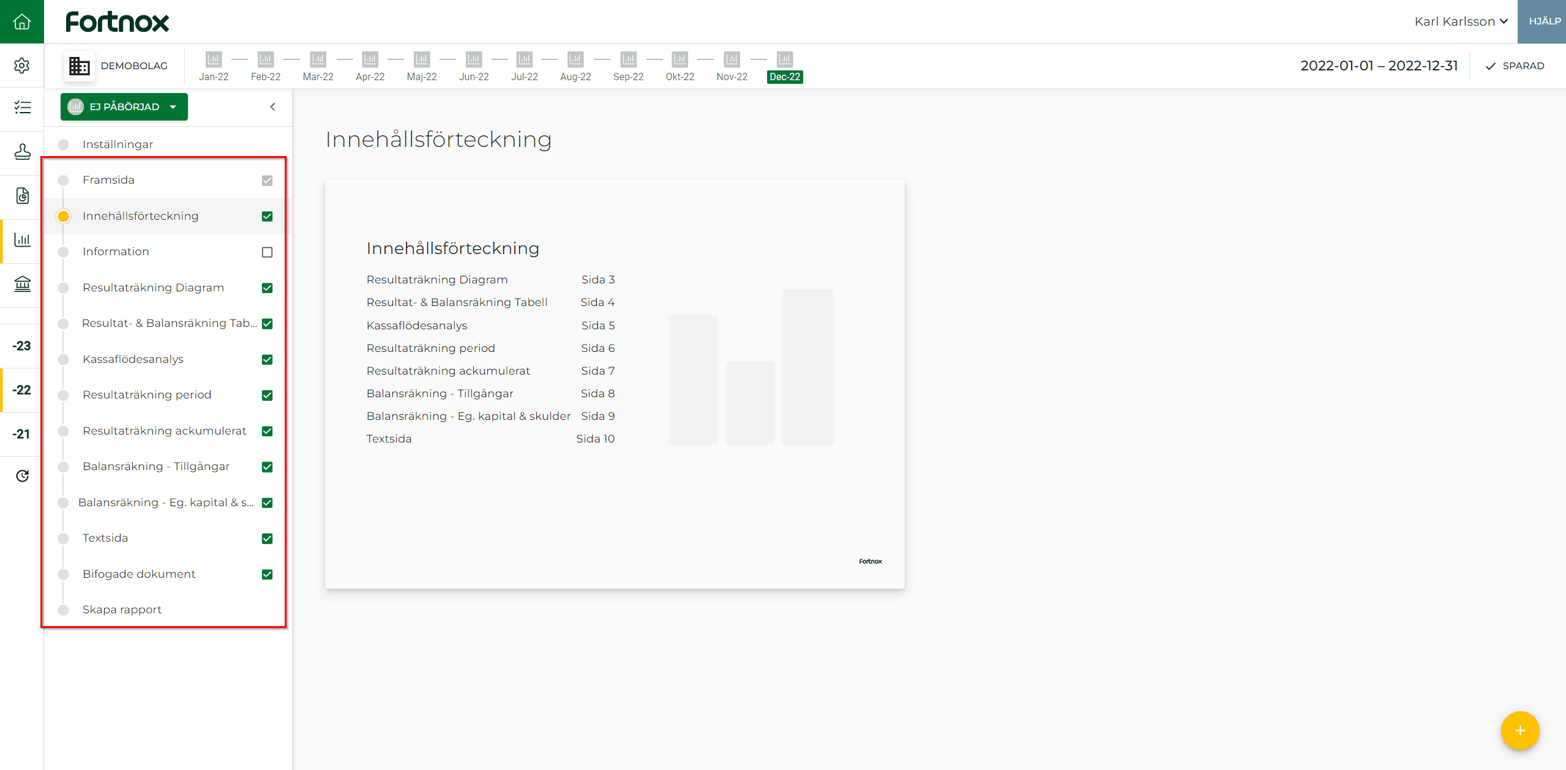Open the Karl Karlsson user menu
Viewport: 1566px width, 770px height.
point(1461,21)
